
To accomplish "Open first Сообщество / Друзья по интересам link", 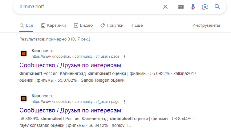I will [71, 65].
